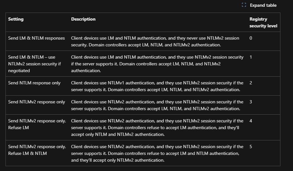The height and width of the screenshot is (171, 293).
Task: Click description mentioning 'never use NTLMv2 session security'
Action: [x=155, y=41]
